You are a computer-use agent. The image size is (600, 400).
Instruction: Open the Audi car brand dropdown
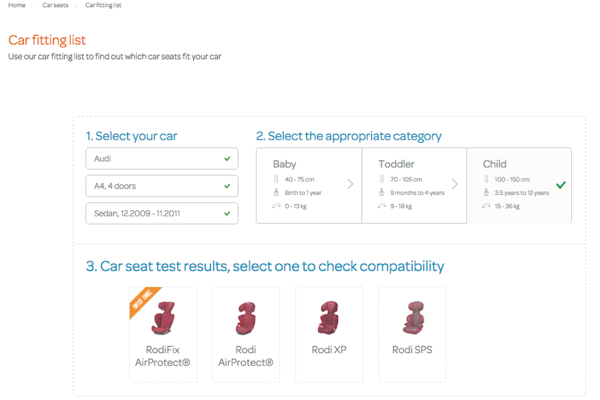click(162, 159)
